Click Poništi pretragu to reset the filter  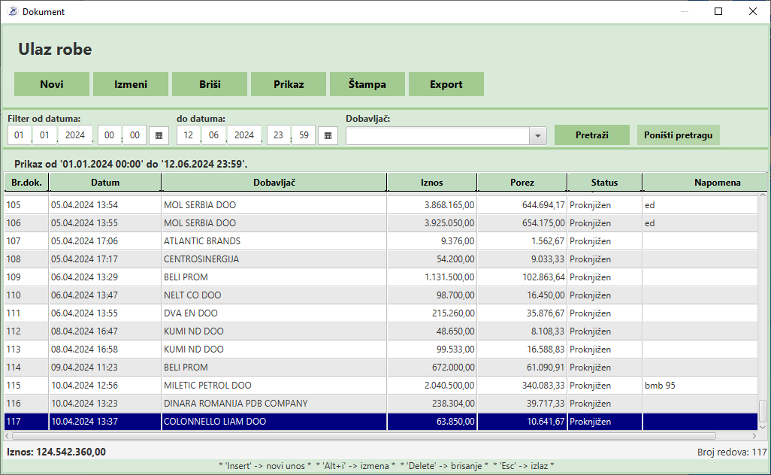click(x=679, y=135)
